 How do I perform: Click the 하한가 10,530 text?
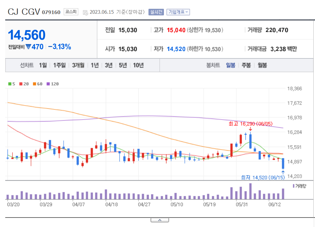pos(205,49)
